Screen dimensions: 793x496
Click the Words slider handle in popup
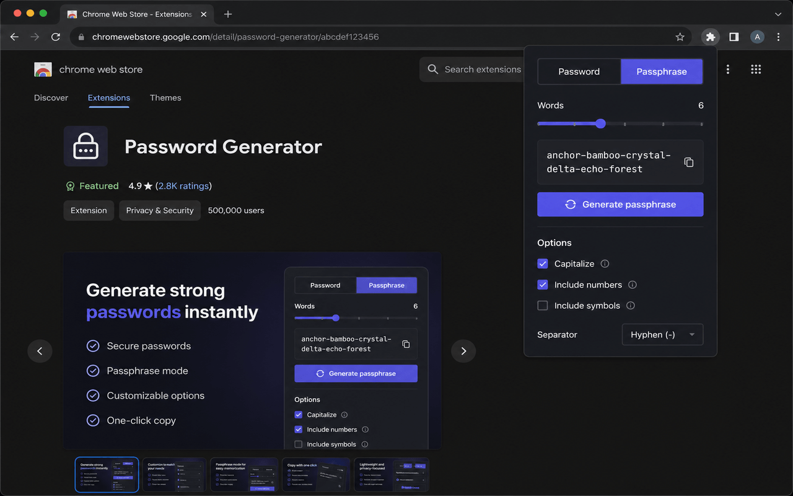click(x=600, y=123)
